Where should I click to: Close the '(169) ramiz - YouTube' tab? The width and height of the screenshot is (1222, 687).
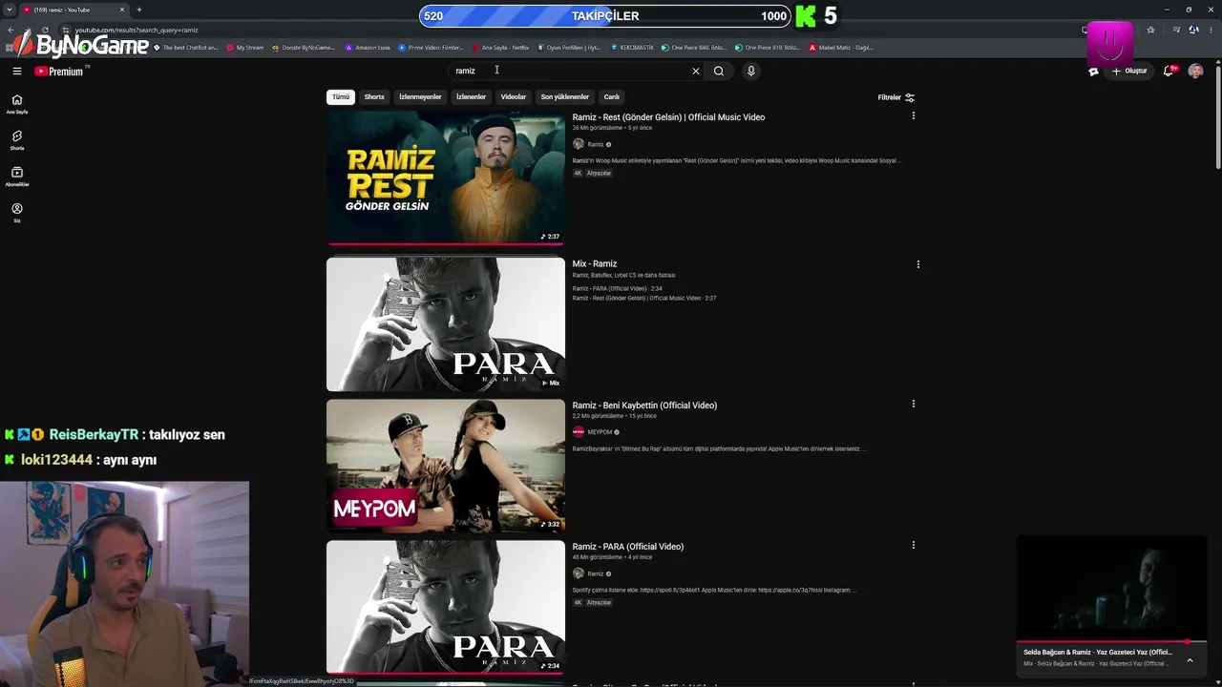point(122,10)
